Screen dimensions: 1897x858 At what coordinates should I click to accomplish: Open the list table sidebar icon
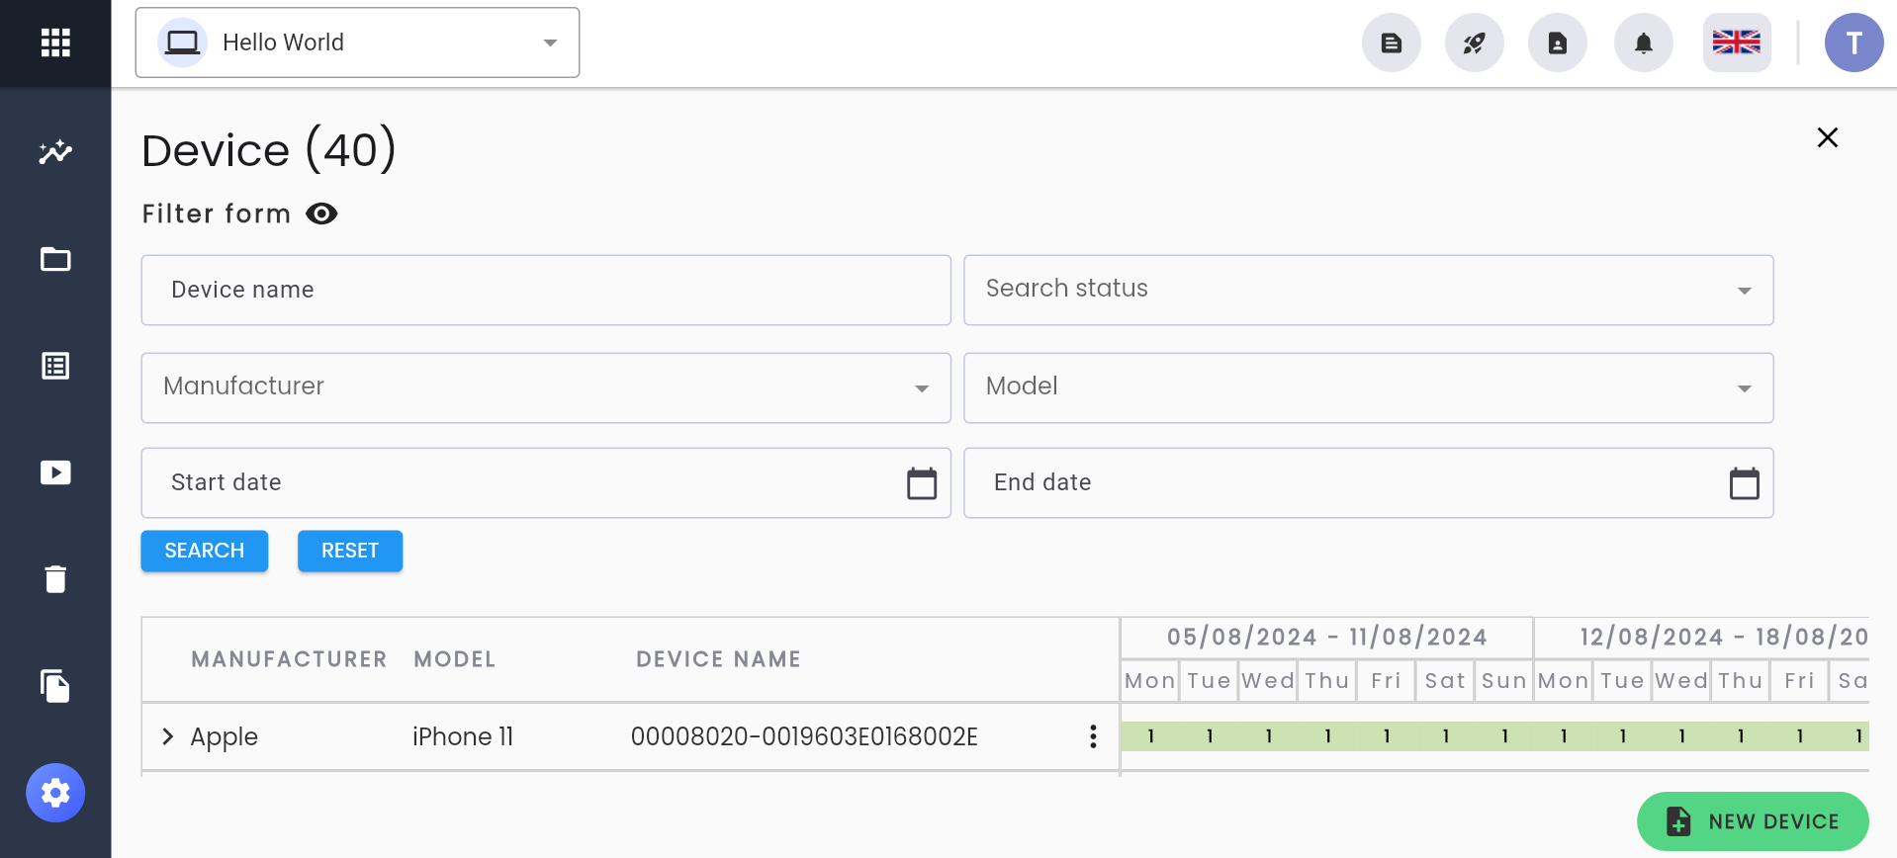point(55,366)
